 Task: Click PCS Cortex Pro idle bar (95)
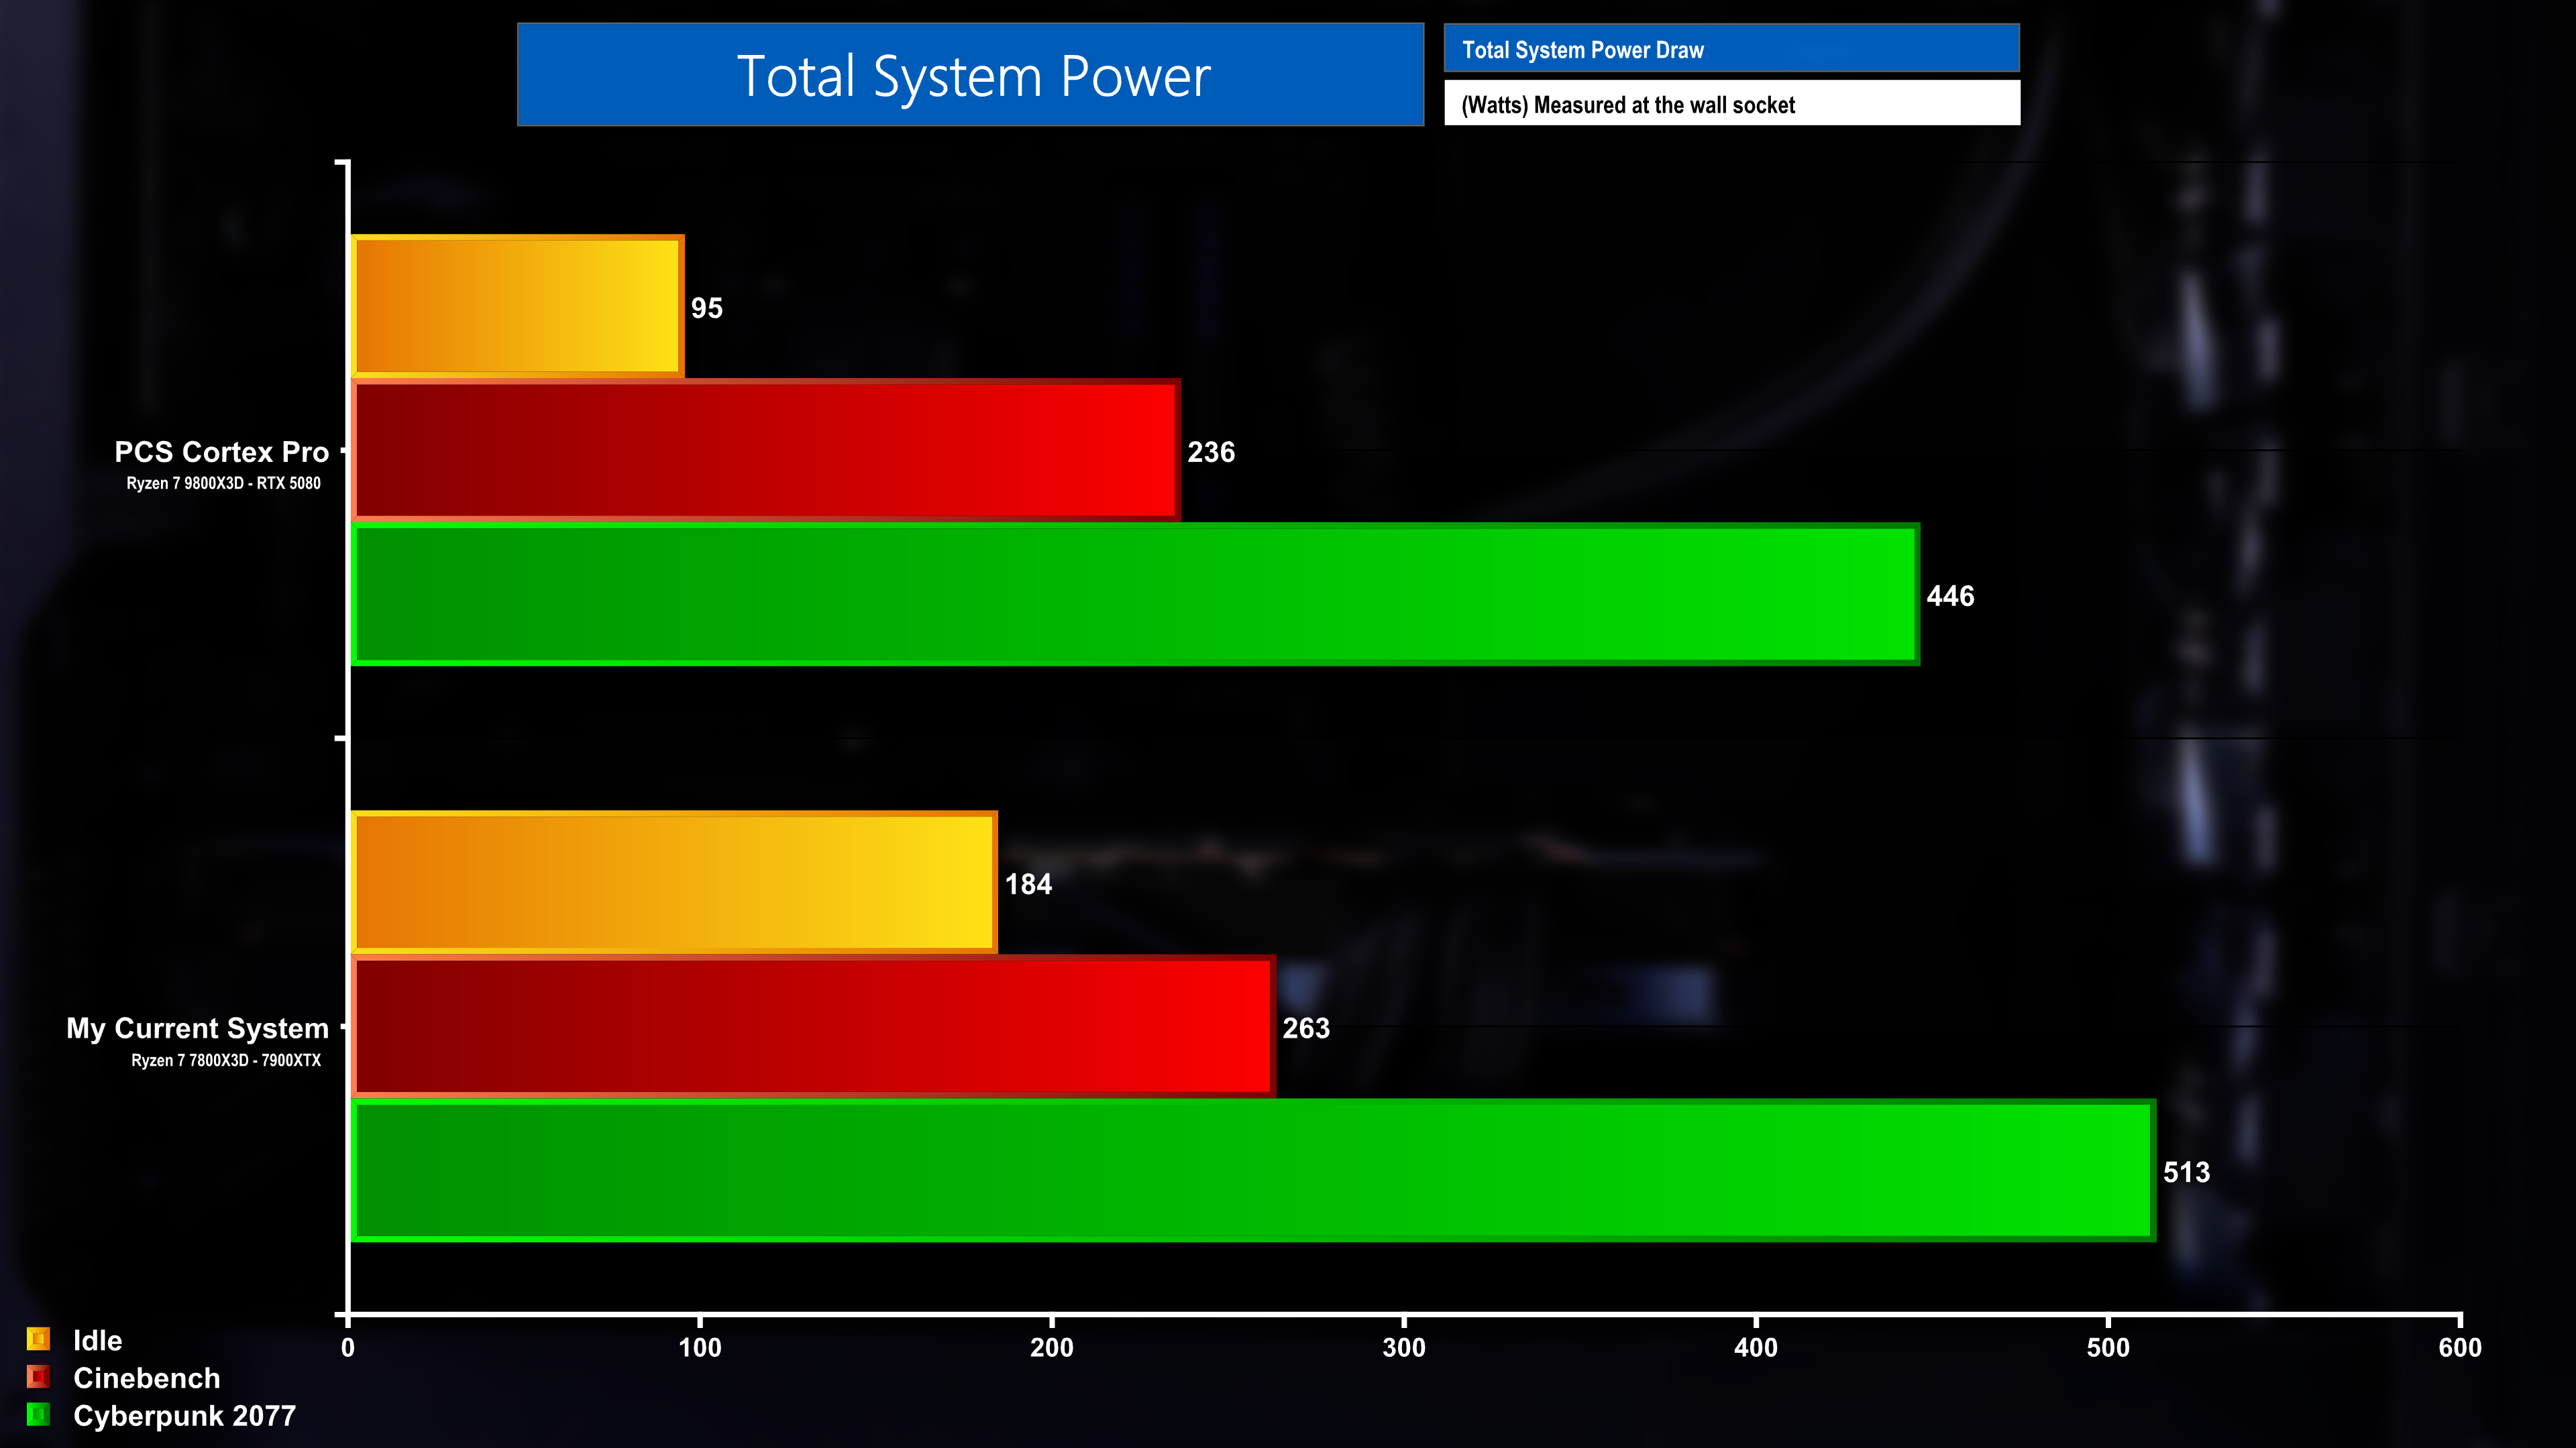(x=517, y=307)
